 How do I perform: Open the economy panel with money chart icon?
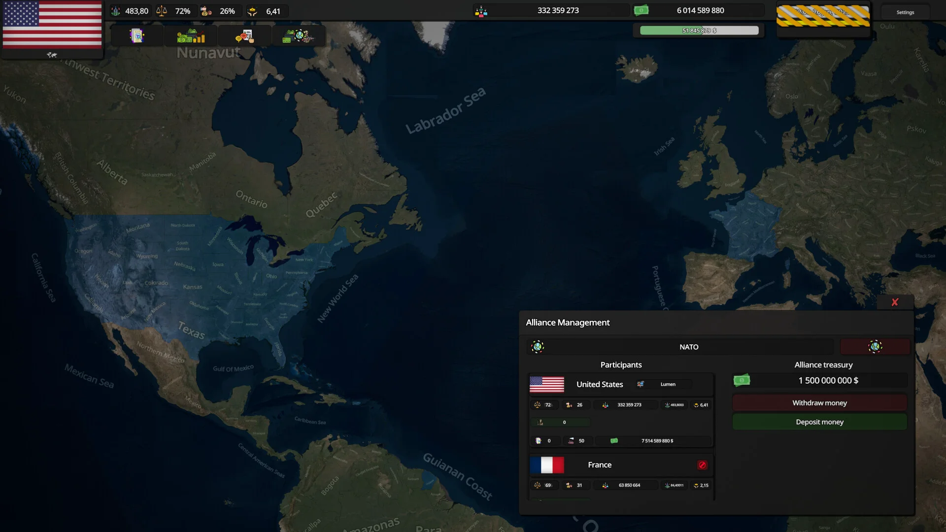tap(191, 35)
